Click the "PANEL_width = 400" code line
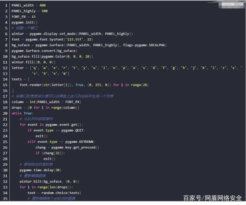This screenshot has width=246, height=205. (x=28, y=5)
